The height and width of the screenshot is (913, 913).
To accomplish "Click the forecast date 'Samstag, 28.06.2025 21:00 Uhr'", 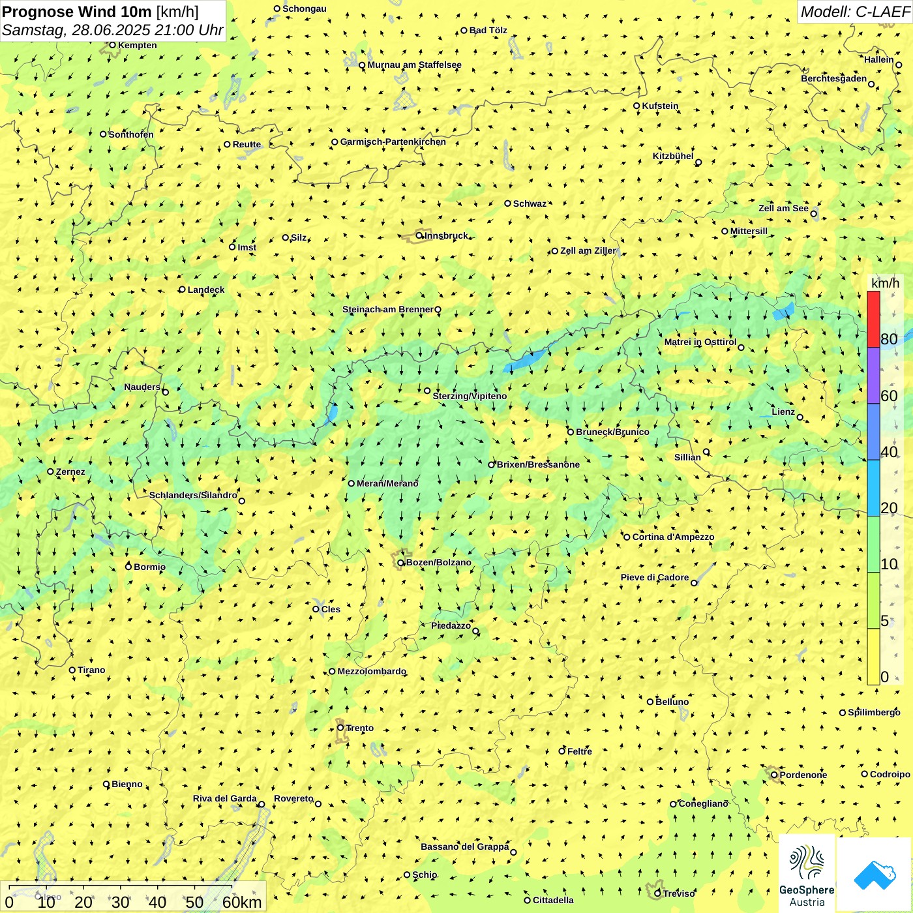I will (x=113, y=30).
